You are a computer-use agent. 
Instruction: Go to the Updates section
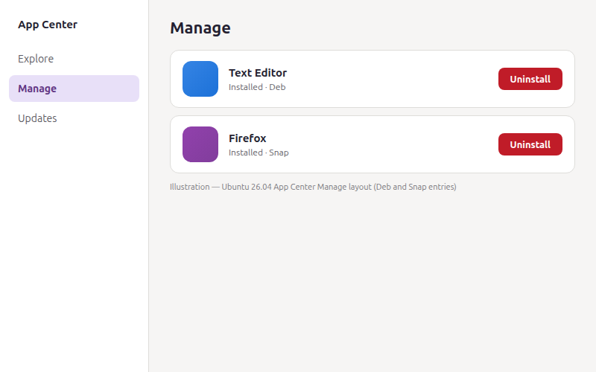coord(74,118)
